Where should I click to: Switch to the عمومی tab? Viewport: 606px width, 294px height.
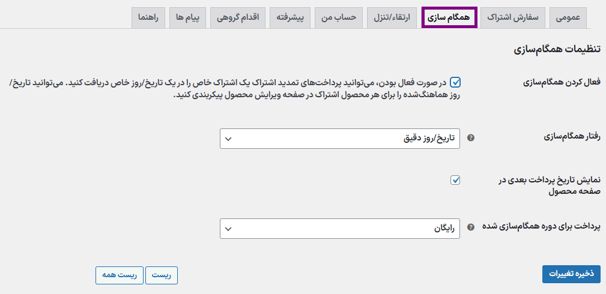[568, 18]
